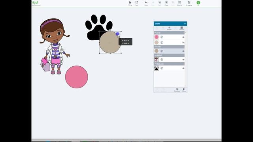253x142 pixels.
Task: Select the black paw layer thumbnail
Action: (x=157, y=68)
